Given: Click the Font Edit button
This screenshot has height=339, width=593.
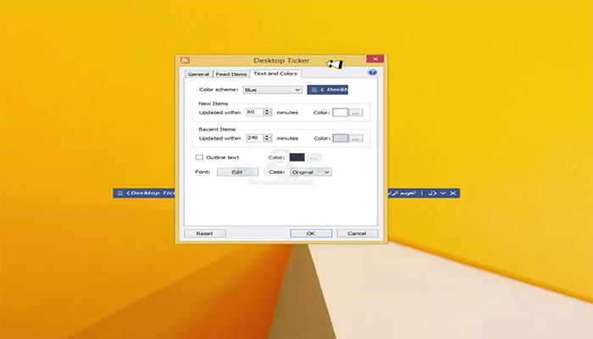Looking at the screenshot, I should [x=237, y=172].
